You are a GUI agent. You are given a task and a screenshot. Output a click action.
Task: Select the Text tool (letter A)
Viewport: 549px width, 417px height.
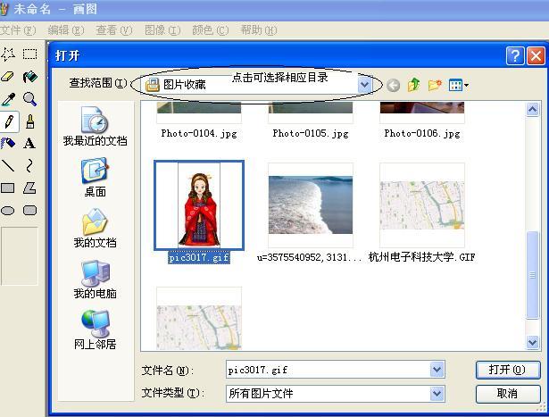coord(29,143)
